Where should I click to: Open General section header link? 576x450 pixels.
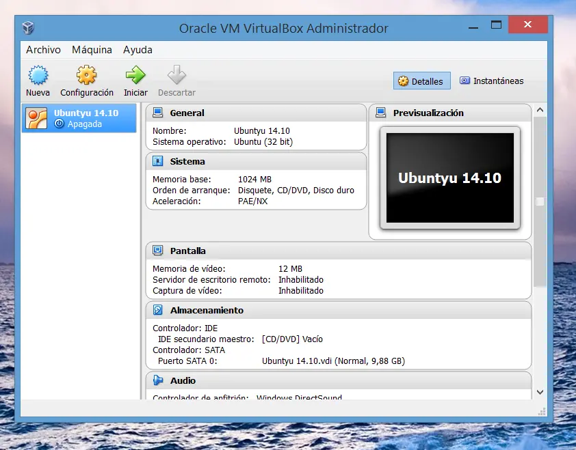187,113
